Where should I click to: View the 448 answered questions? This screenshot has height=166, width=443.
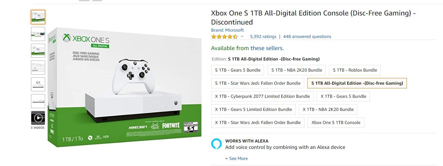tap(307, 37)
